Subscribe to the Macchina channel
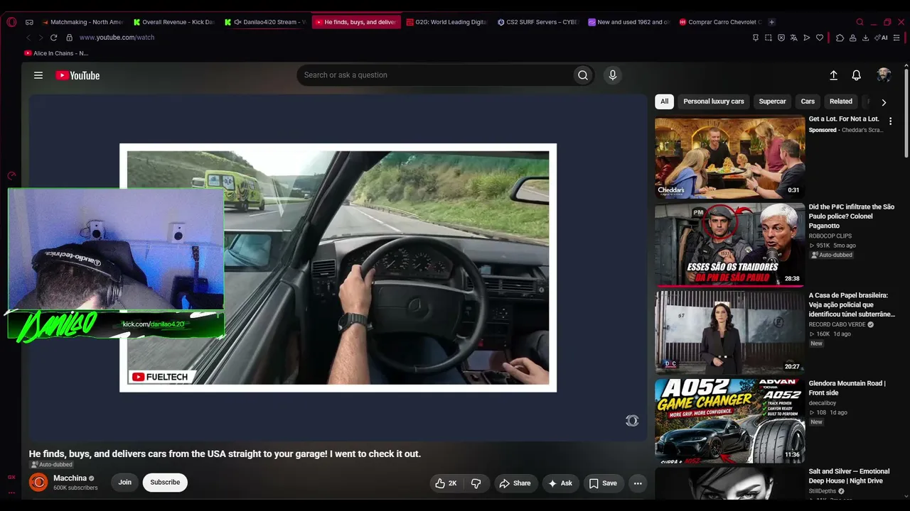The image size is (910, 511). point(165,483)
